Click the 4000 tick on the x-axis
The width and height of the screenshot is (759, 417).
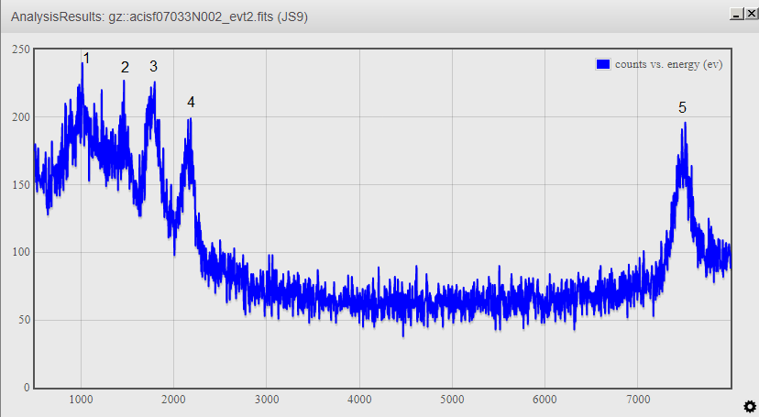359,399
